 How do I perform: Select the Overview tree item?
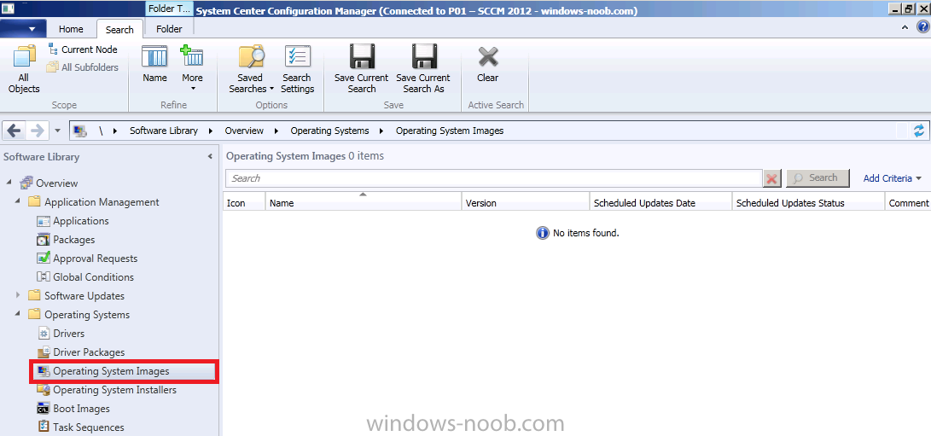(57, 183)
